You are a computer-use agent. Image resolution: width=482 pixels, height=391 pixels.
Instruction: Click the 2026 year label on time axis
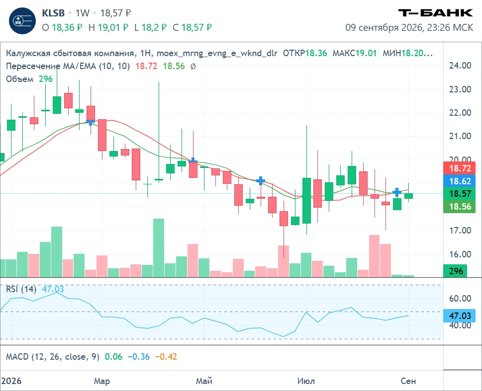[x=11, y=381]
